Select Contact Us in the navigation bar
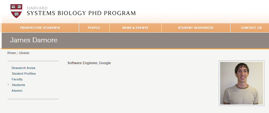The image size is (269, 113). 251,28
